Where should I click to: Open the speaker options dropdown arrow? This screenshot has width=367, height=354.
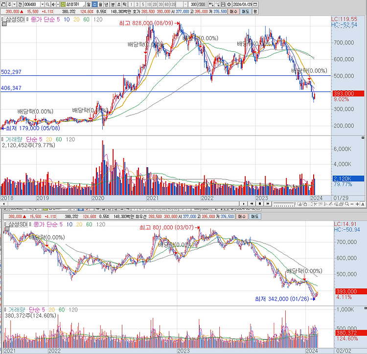point(58,4)
